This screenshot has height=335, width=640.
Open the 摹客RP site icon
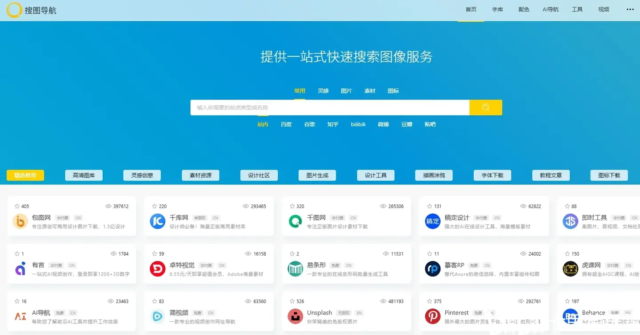point(433,269)
